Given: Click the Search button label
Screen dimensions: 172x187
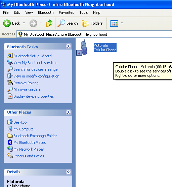Looking at the screenshot, I should tap(72, 23).
